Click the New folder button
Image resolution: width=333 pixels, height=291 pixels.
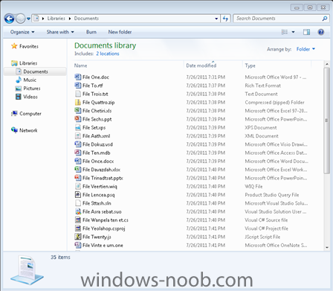(x=120, y=32)
